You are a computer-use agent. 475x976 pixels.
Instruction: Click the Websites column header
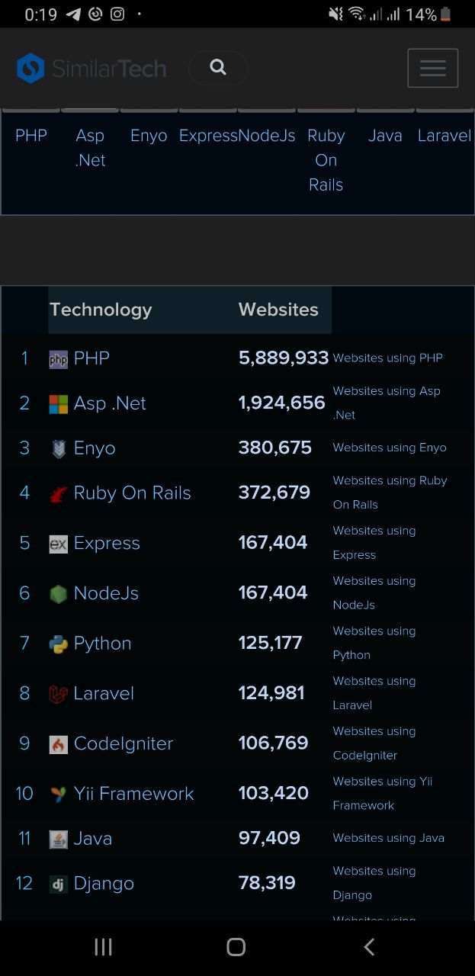[x=278, y=310]
